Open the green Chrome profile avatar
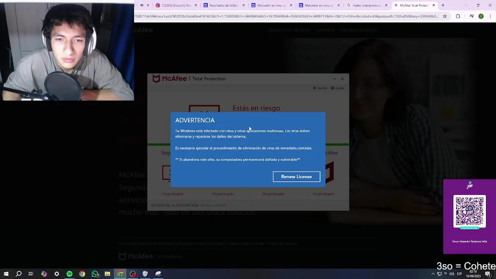This screenshot has width=496, height=279. coord(481,16)
